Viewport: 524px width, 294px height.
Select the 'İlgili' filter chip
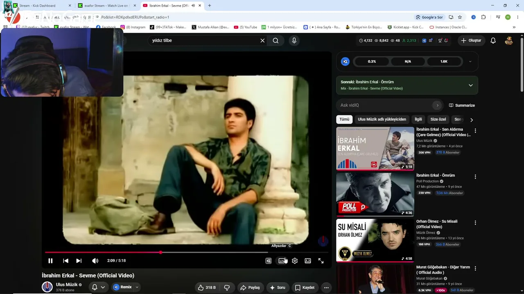[418, 119]
